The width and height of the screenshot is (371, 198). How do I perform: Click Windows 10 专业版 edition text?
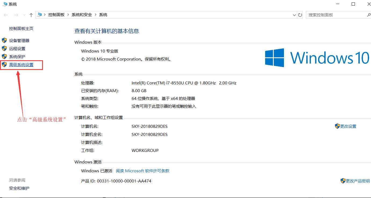[x=100, y=51]
